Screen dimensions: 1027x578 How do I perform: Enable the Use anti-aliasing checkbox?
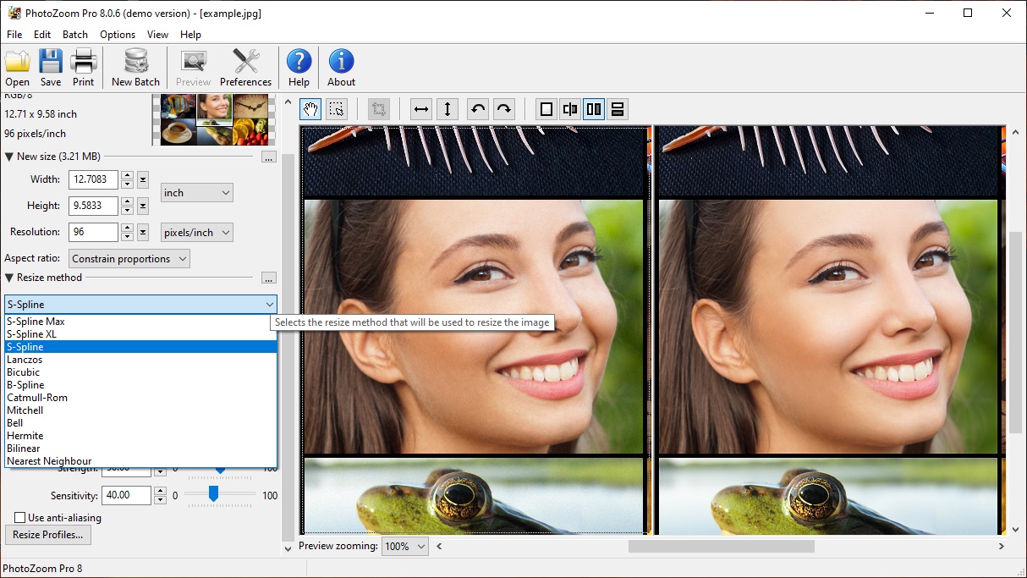(x=20, y=517)
